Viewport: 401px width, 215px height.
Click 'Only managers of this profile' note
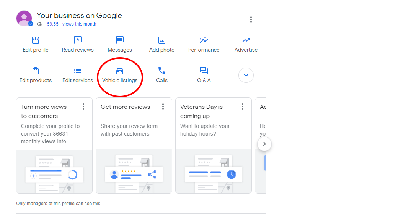point(58,204)
